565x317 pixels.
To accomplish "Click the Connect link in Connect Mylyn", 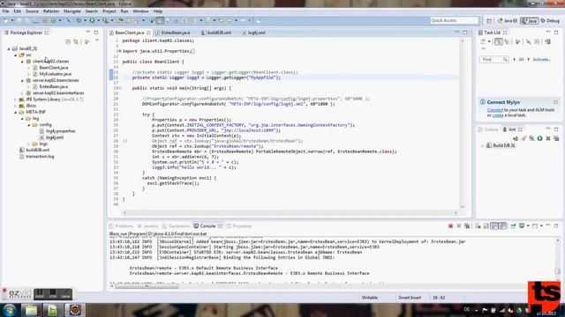I will [494, 110].
